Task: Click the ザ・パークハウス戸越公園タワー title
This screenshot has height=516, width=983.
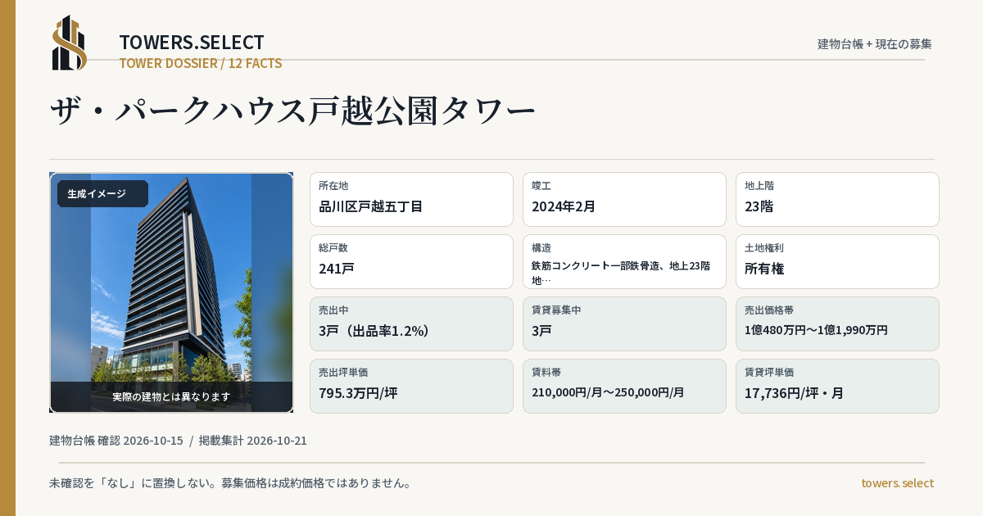Action: coord(292,111)
